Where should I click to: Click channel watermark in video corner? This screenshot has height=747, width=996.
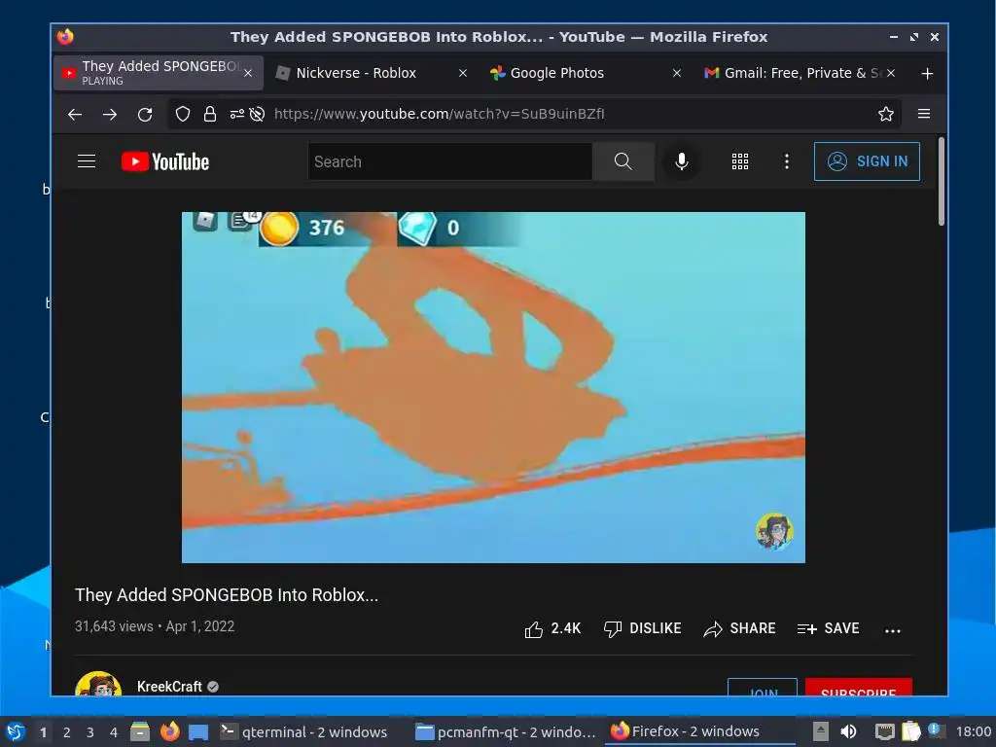[774, 531]
